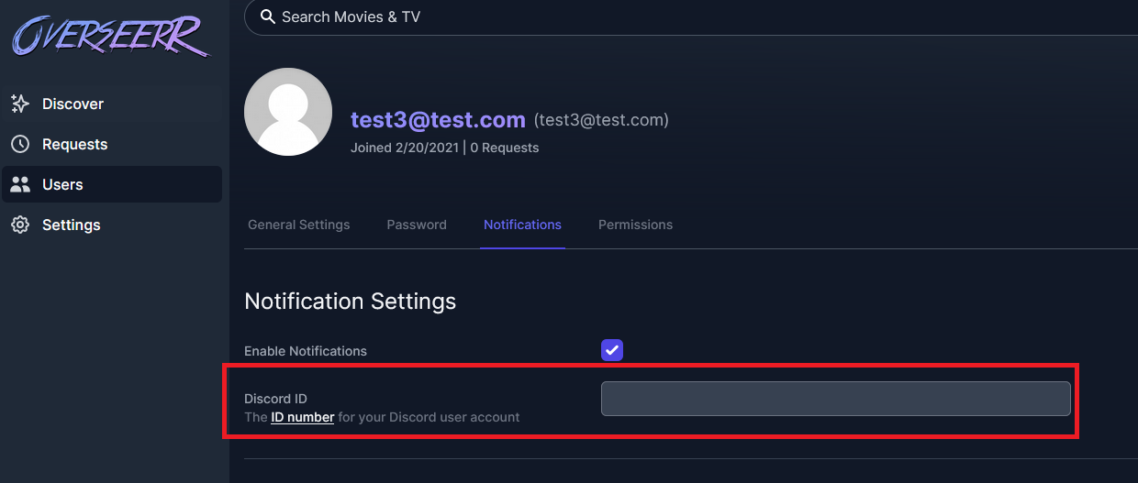This screenshot has height=483, width=1138.
Task: Focus the Discord ID input field
Action: (835, 399)
